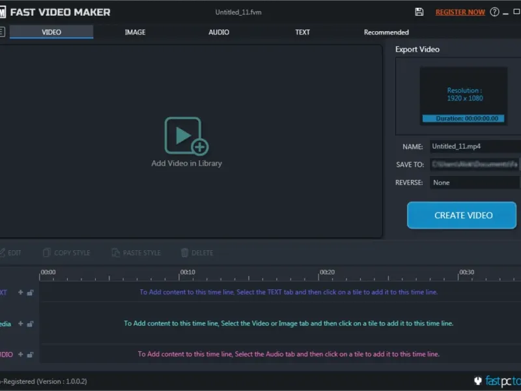The height and width of the screenshot is (391, 521).
Task: Click the TEXT timeline hint message
Action: [289, 292]
